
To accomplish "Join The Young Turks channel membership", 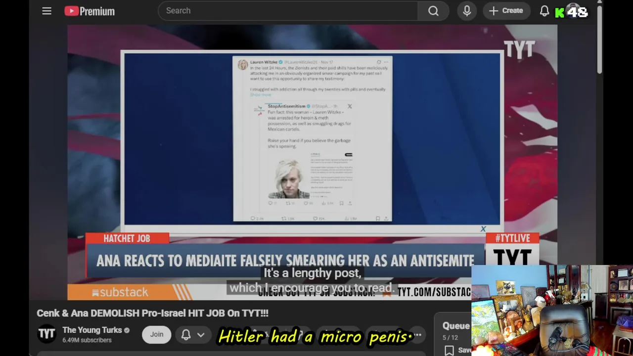I will click(157, 335).
